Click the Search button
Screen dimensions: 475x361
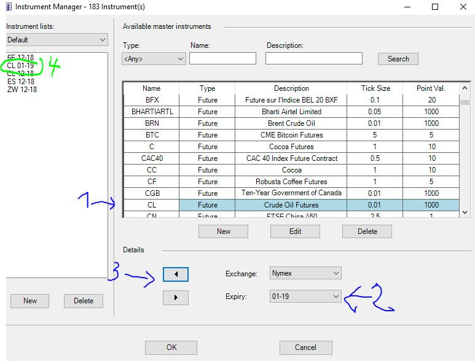point(398,59)
